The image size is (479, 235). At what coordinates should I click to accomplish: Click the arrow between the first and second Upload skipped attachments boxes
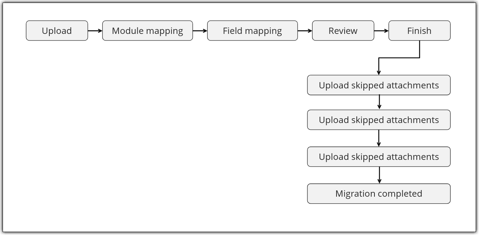point(379,102)
